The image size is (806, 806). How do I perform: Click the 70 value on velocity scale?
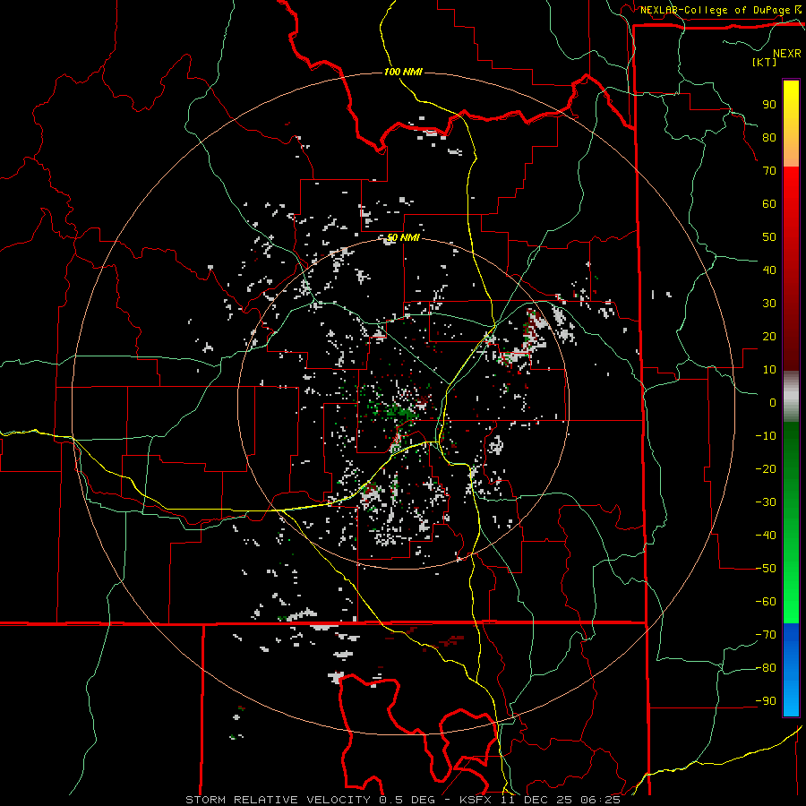(769, 171)
